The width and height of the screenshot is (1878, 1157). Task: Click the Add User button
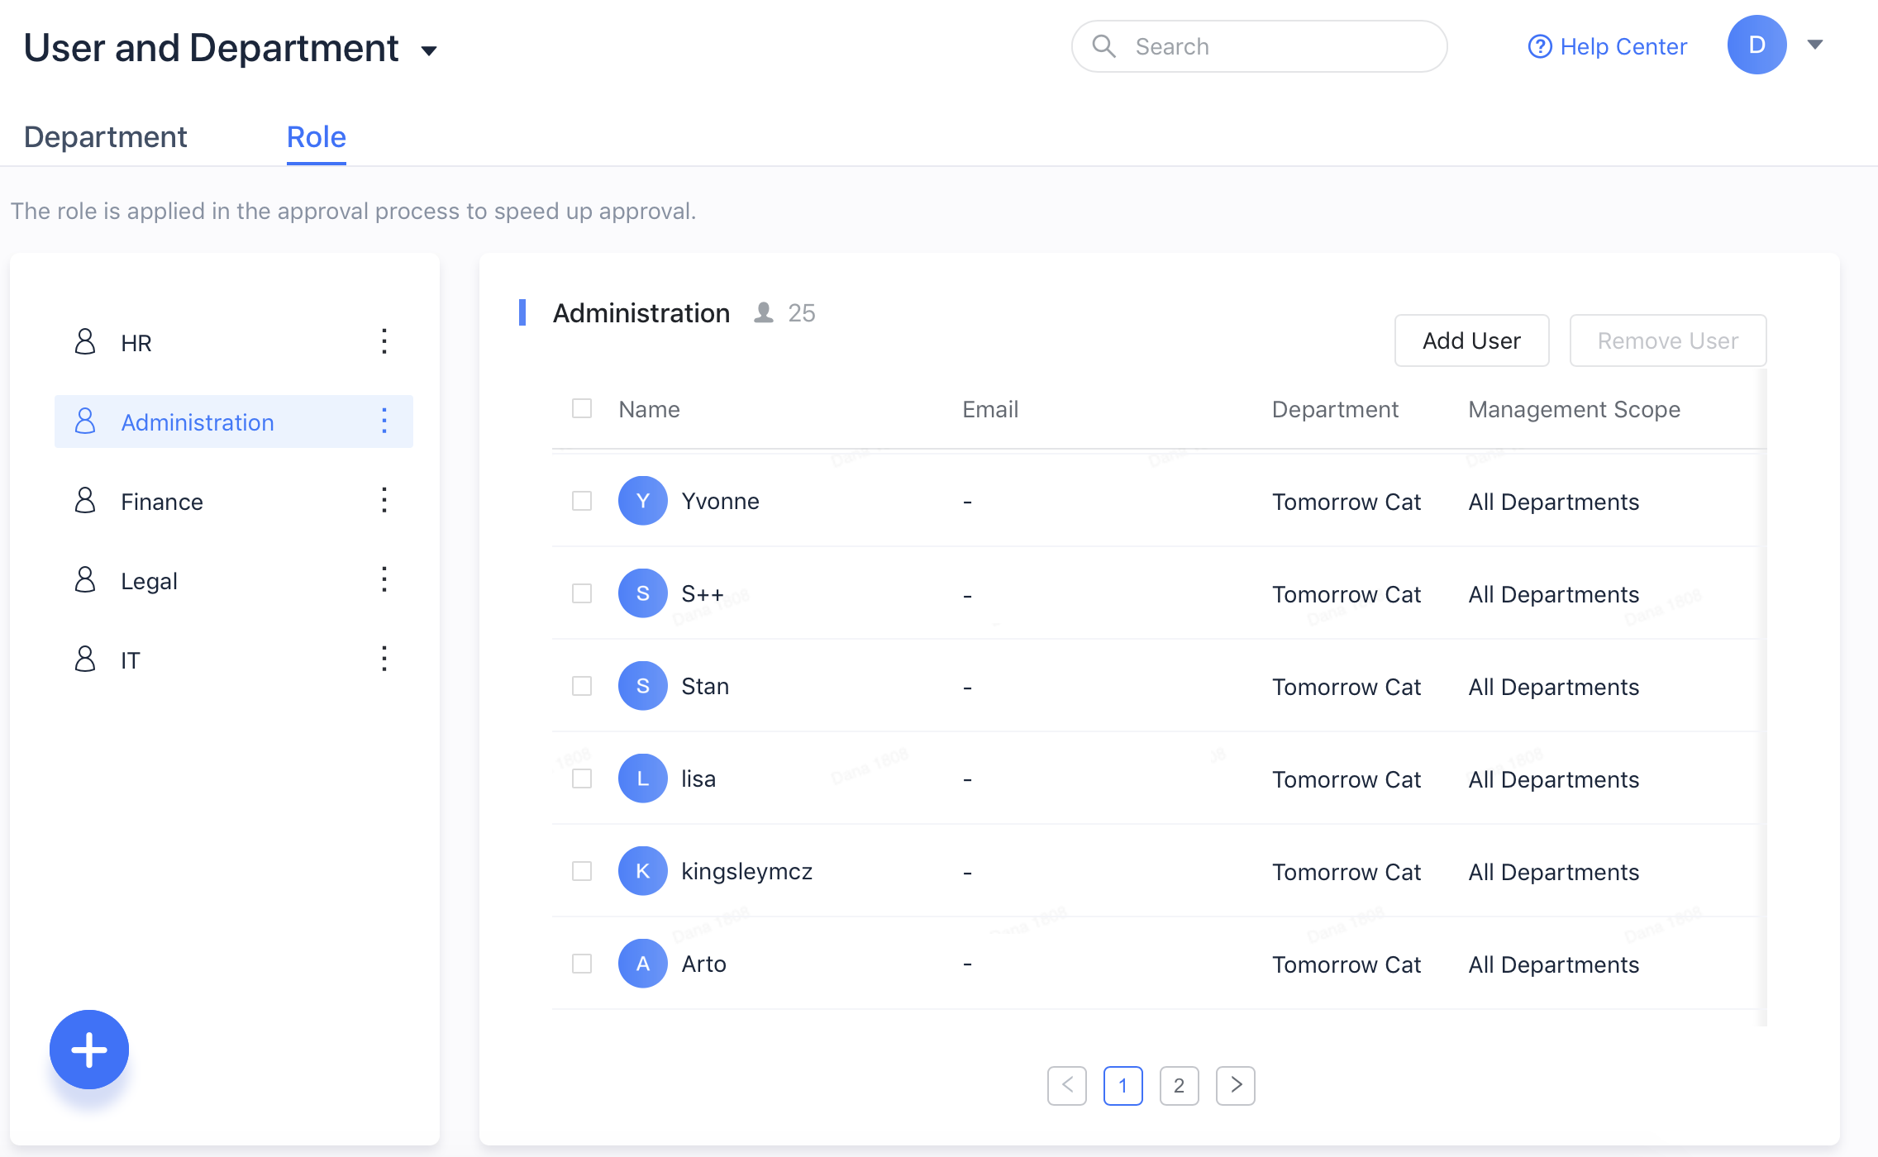1471,340
